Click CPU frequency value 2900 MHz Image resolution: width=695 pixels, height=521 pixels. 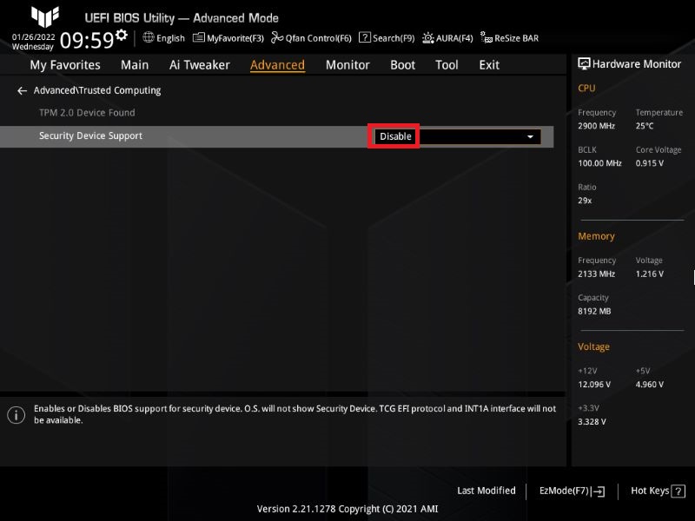tap(596, 126)
